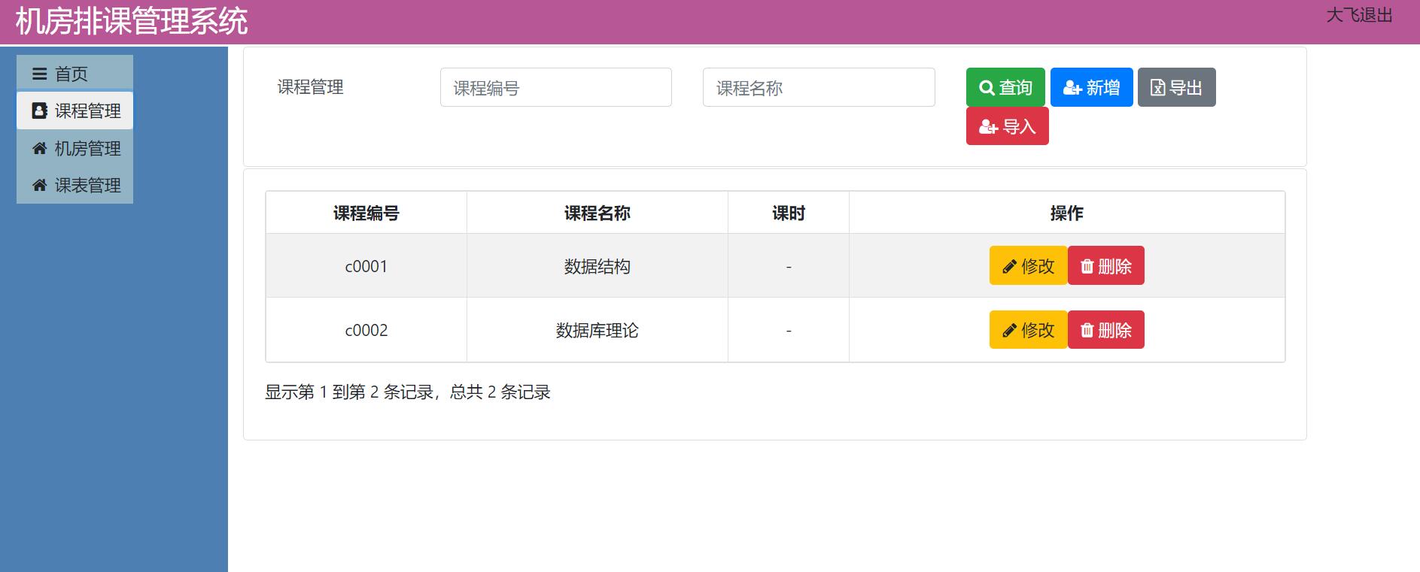Delete course c0001 with 删除 button

pos(1105,265)
